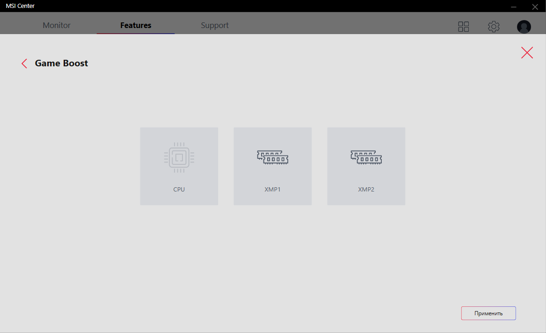Open the user profile avatar

(524, 27)
